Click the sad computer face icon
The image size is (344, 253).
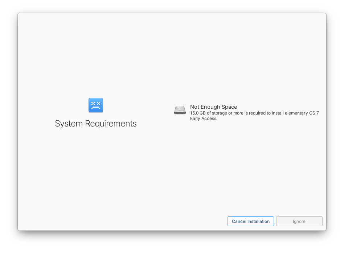click(96, 105)
